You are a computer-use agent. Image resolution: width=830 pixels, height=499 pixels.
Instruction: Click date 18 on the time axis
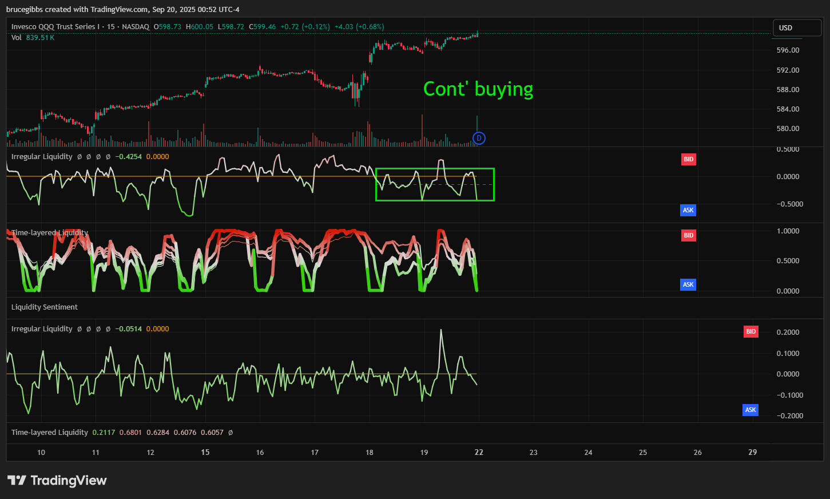tap(370, 452)
